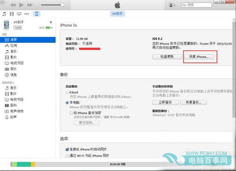Viewport: 236px width, 171px height.
Task: Enable 给 iPhone 备份加密 encryption checkbox
Action: click(x=71, y=113)
